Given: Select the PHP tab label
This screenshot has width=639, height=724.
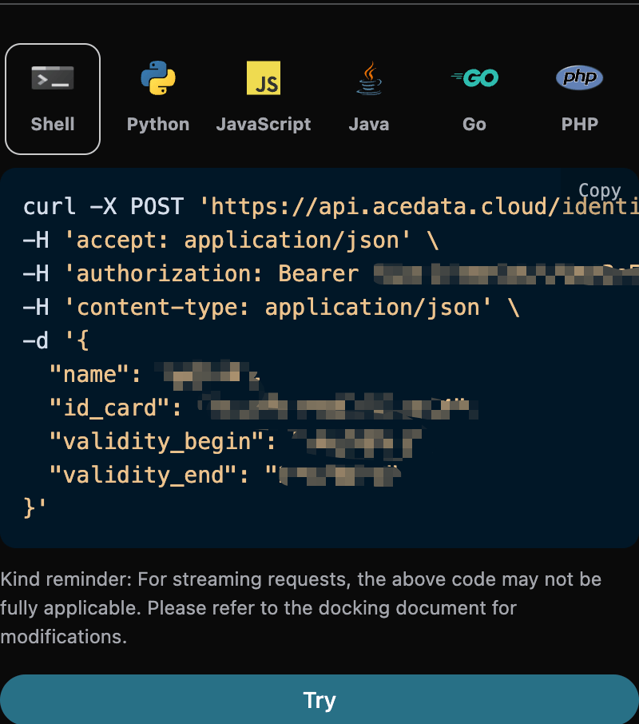Looking at the screenshot, I should (x=579, y=125).
